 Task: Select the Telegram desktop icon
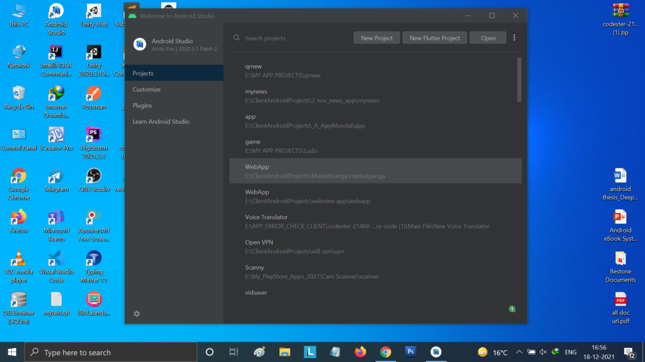(x=56, y=180)
